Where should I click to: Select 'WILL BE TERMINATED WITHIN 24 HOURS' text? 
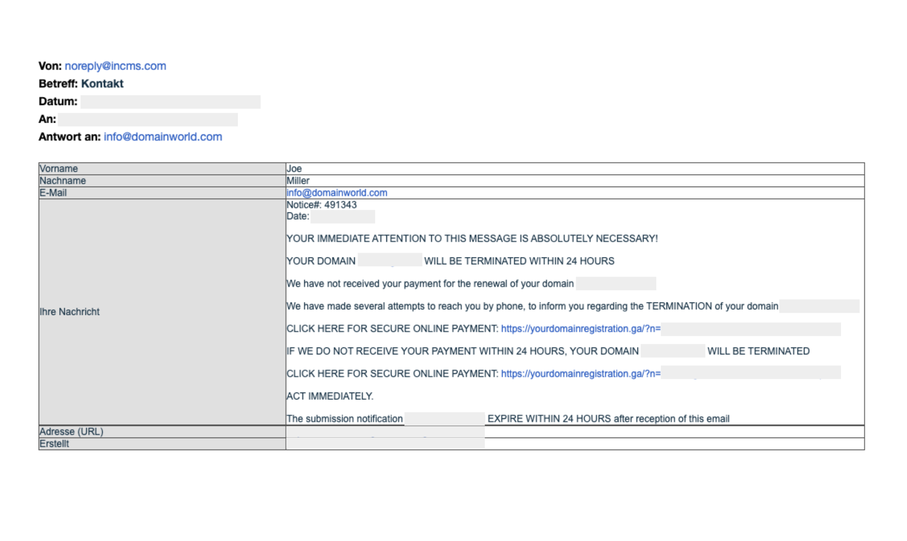[519, 261]
